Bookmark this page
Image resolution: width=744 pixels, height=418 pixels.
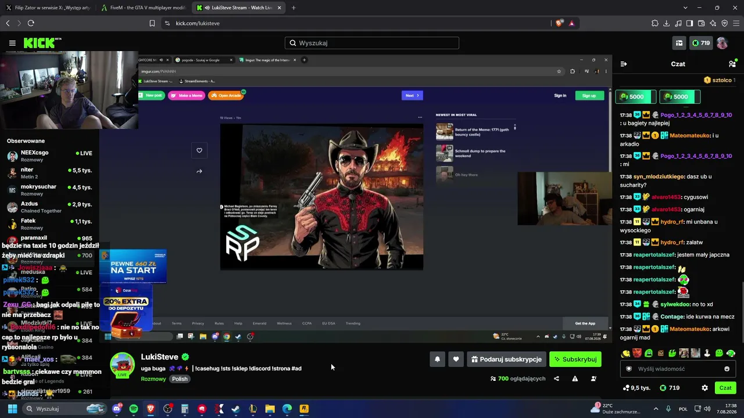pyautogui.click(x=152, y=23)
